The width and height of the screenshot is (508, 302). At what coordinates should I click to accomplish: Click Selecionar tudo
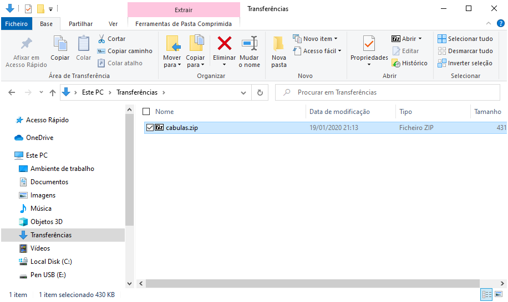[465, 39]
